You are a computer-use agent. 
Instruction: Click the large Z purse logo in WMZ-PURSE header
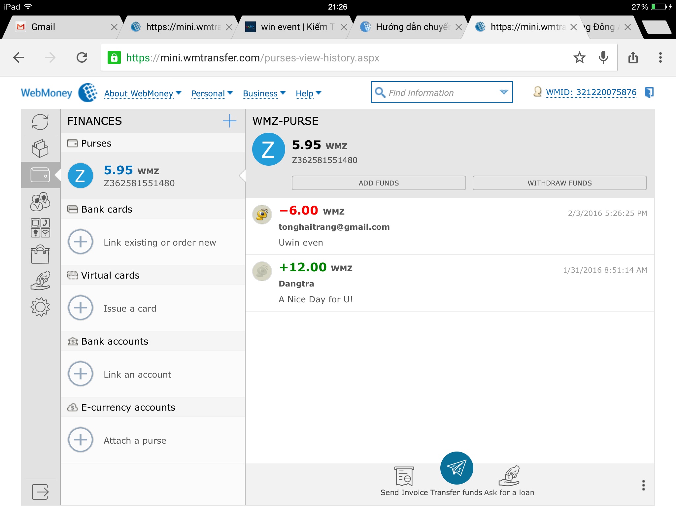(269, 149)
